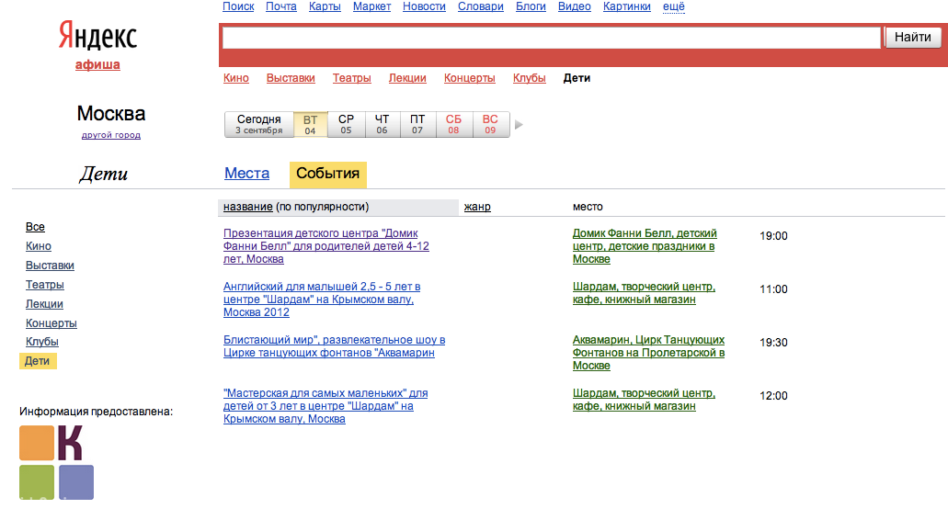This screenshot has width=948, height=520.
Task: Choose Клубы in the left sidebar
Action: click(41, 341)
